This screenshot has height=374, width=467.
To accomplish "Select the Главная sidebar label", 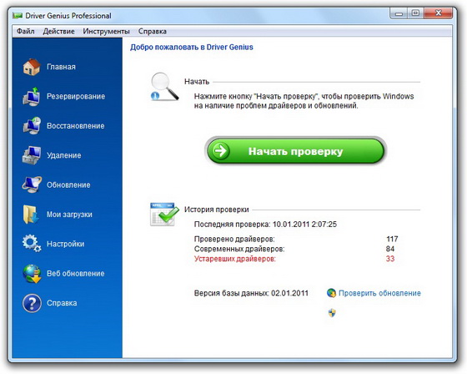I will point(61,67).
